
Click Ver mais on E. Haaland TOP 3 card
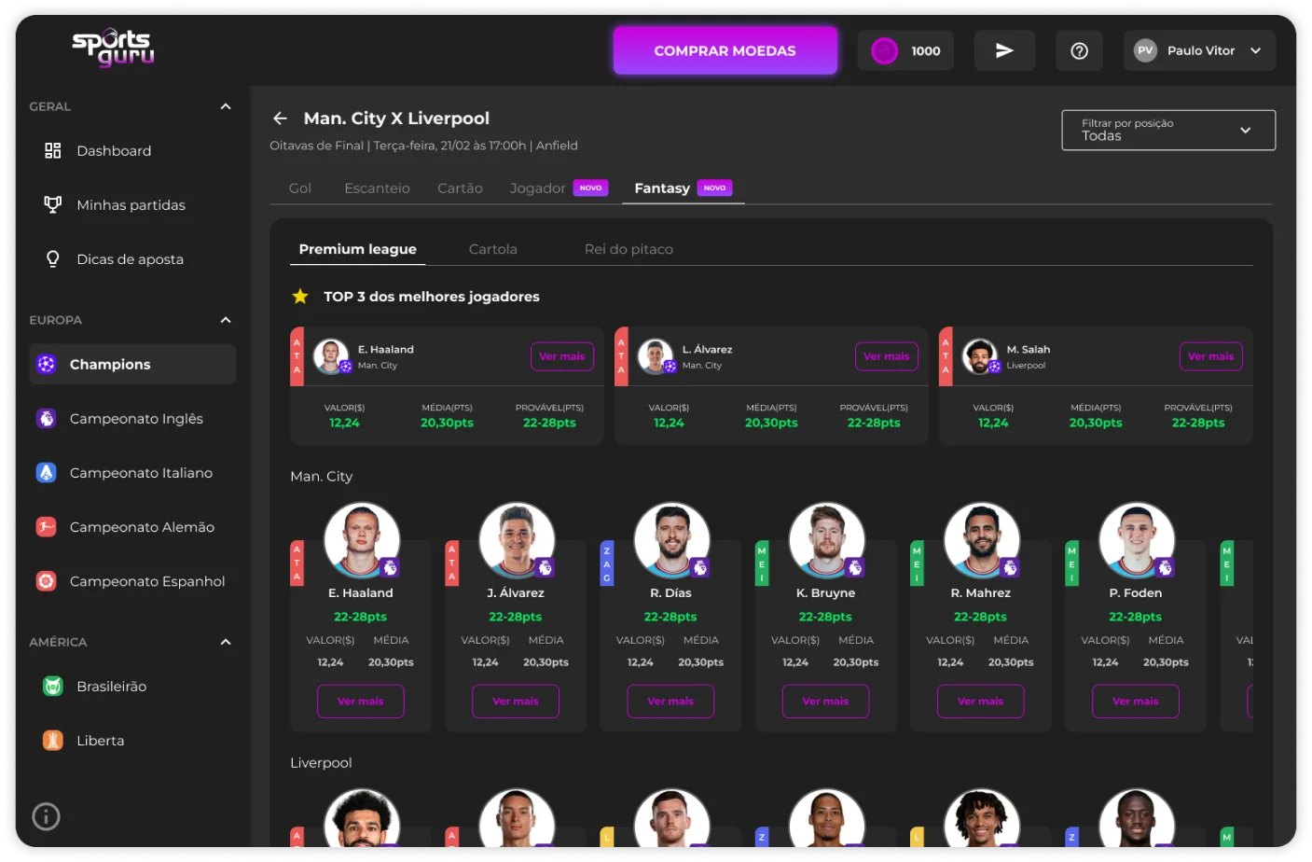pyautogui.click(x=562, y=356)
